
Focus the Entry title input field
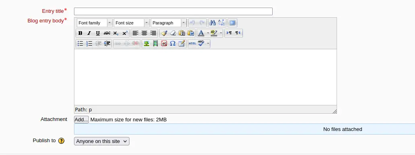(x=173, y=11)
